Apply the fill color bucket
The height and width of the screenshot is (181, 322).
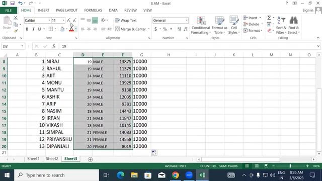tap(62, 29)
